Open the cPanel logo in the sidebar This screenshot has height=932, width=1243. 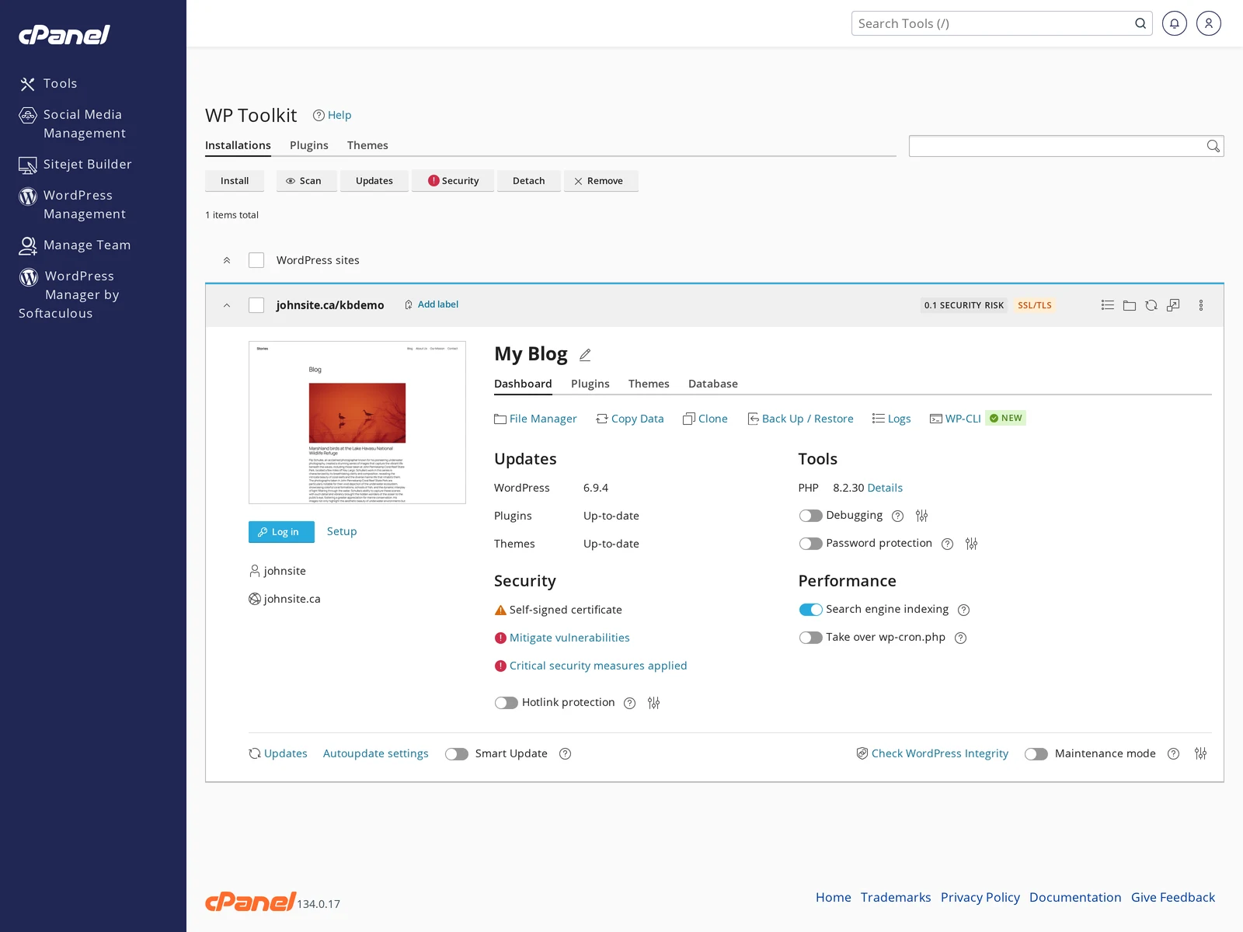(64, 35)
